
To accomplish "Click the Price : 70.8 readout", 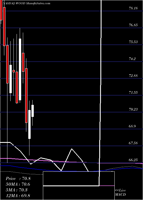I will (x=18, y=179).
